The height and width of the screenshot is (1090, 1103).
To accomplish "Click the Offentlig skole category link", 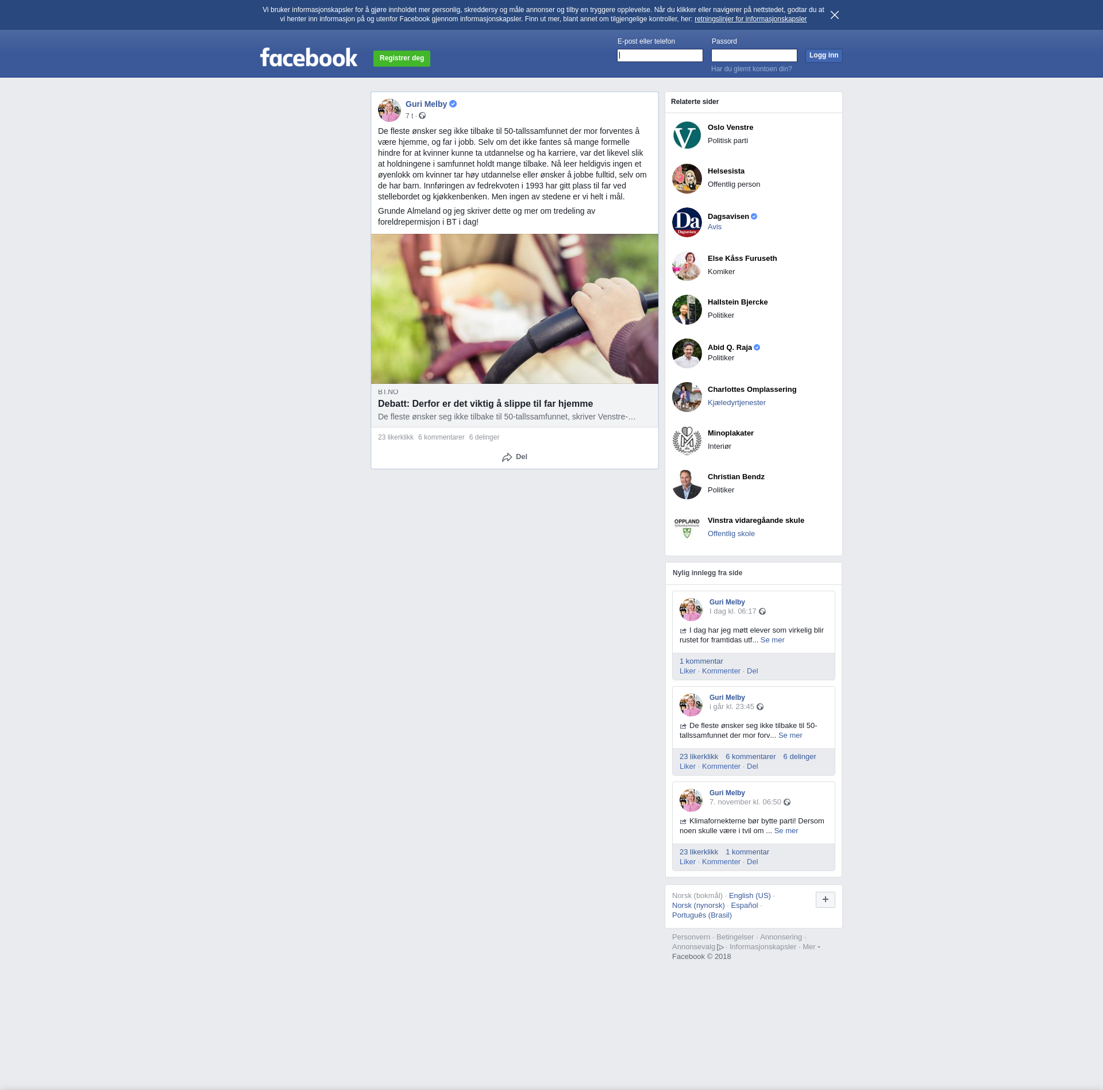I will pyautogui.click(x=731, y=534).
